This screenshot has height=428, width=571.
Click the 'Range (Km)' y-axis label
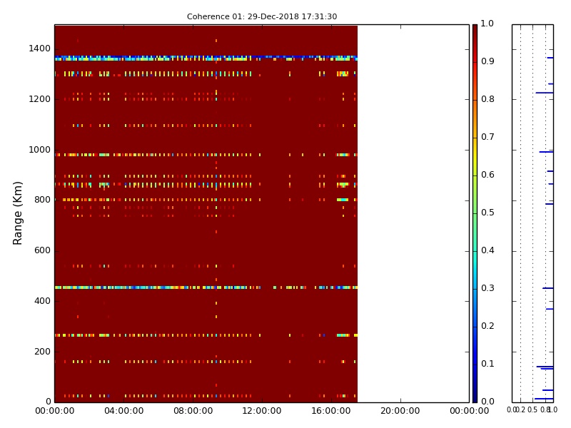(x=17, y=213)
